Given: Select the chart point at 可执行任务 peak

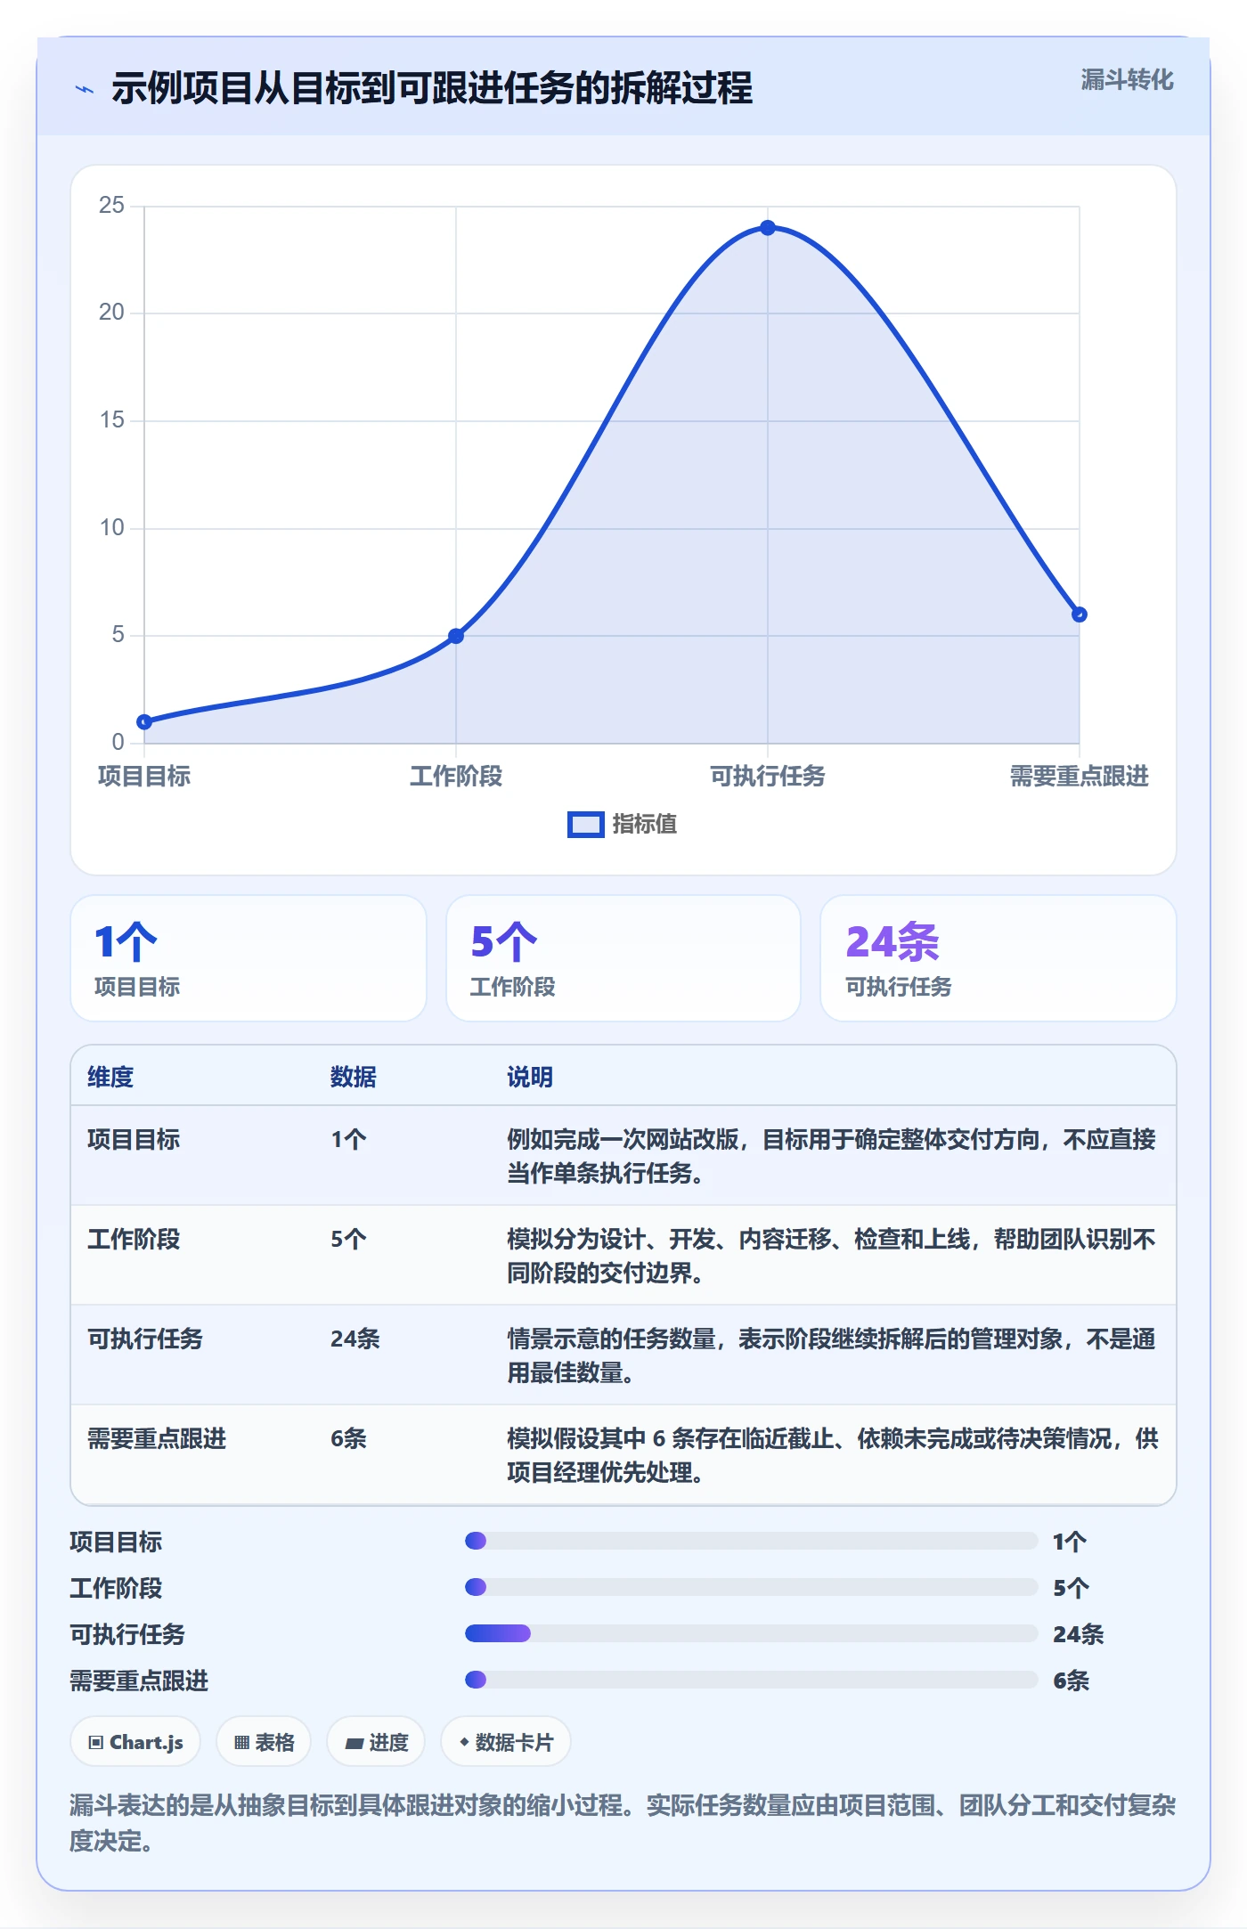Looking at the screenshot, I should coord(768,228).
